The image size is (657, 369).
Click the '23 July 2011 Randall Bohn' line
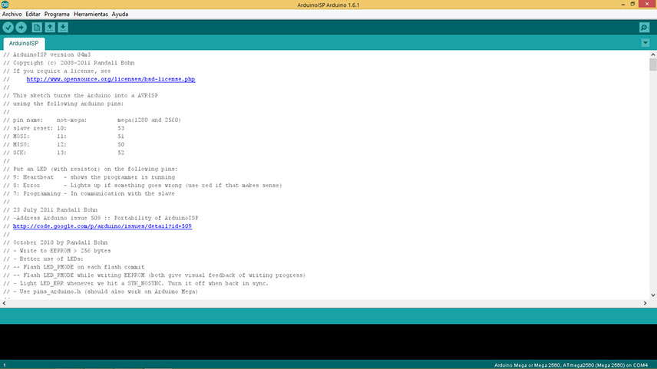tap(51, 210)
